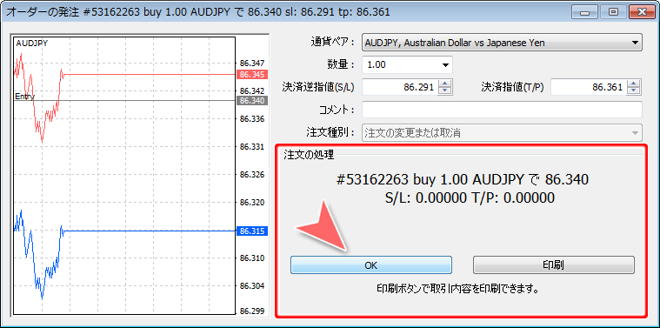The height and width of the screenshot is (328, 660).
Task: Close the order window
Action: click(643, 12)
